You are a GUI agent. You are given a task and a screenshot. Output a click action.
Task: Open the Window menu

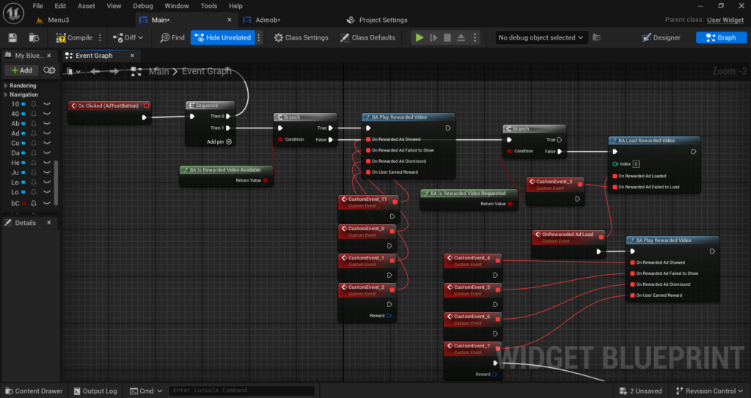[177, 6]
